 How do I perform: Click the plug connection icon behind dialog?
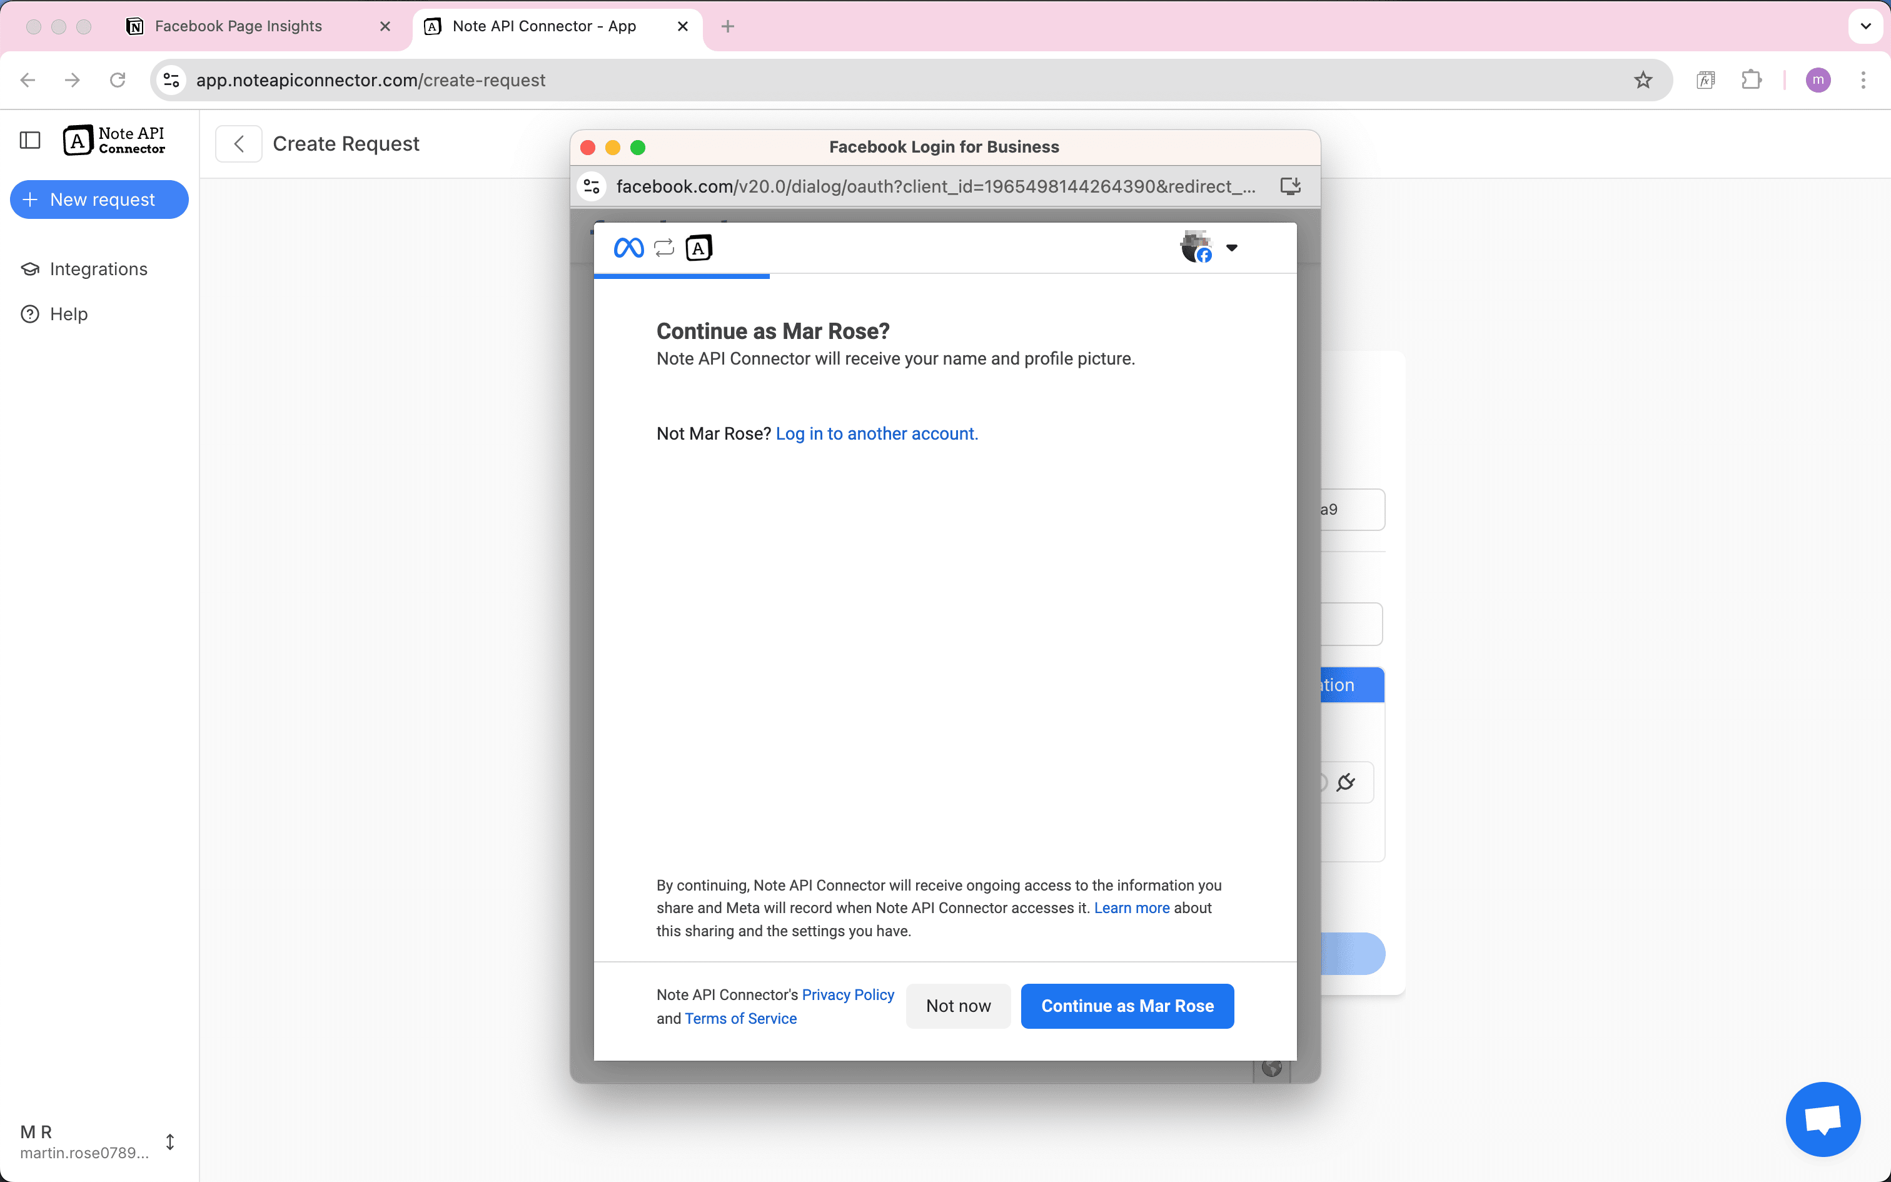click(1346, 782)
